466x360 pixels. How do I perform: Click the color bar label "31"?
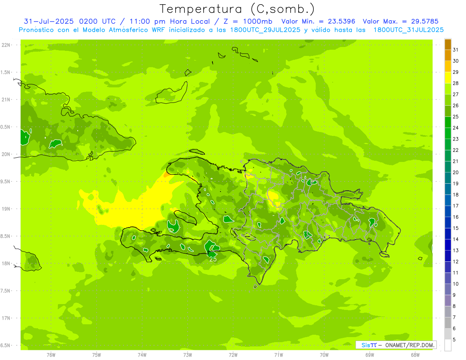[456, 50]
